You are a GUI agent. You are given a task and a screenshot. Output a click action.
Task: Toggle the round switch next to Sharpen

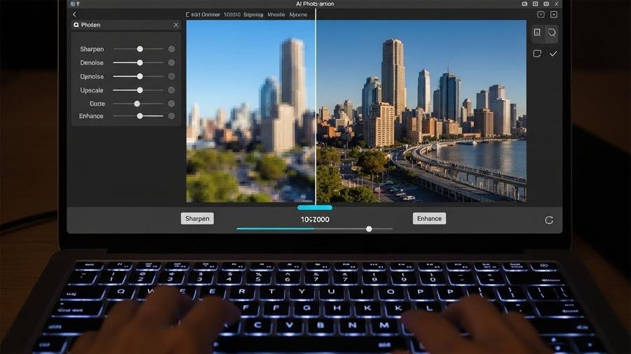[x=172, y=49]
